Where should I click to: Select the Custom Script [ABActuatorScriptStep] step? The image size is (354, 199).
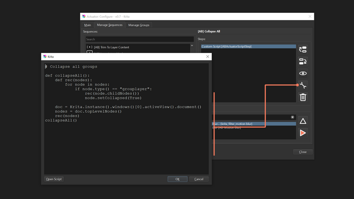pos(248,46)
